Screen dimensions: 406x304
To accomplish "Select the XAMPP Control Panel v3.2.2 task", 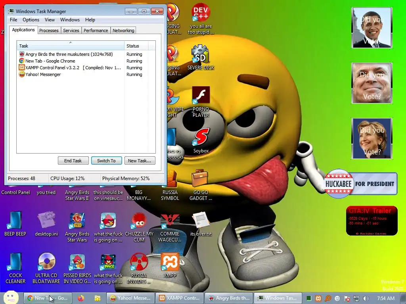I will [86, 68].
